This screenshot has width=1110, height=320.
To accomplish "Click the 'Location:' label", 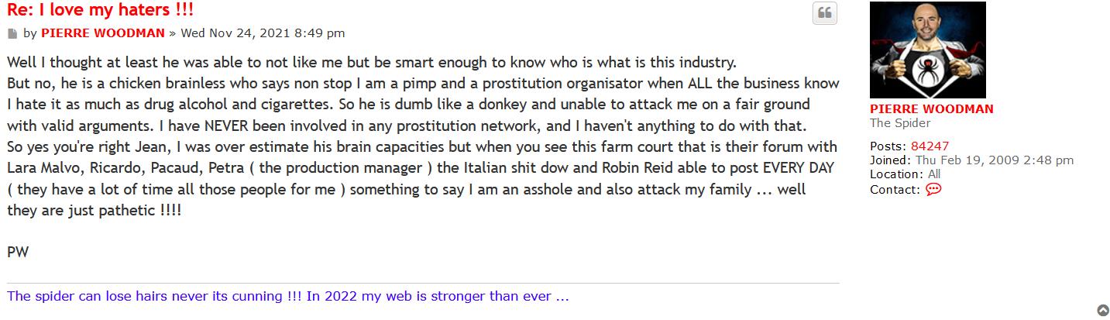I will tap(896, 174).
